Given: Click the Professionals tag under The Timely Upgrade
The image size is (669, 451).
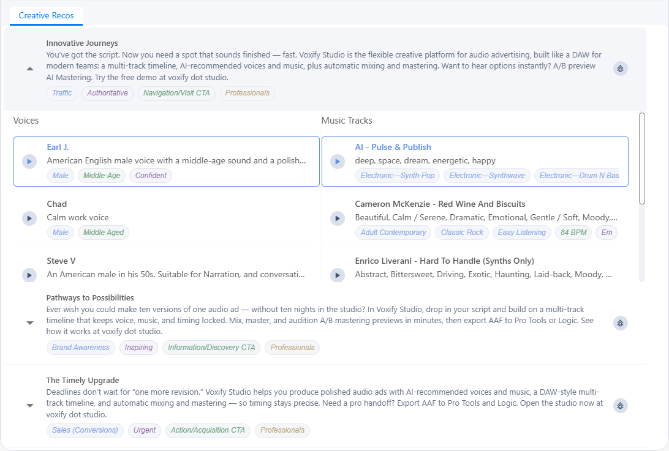Looking at the screenshot, I should [x=282, y=430].
